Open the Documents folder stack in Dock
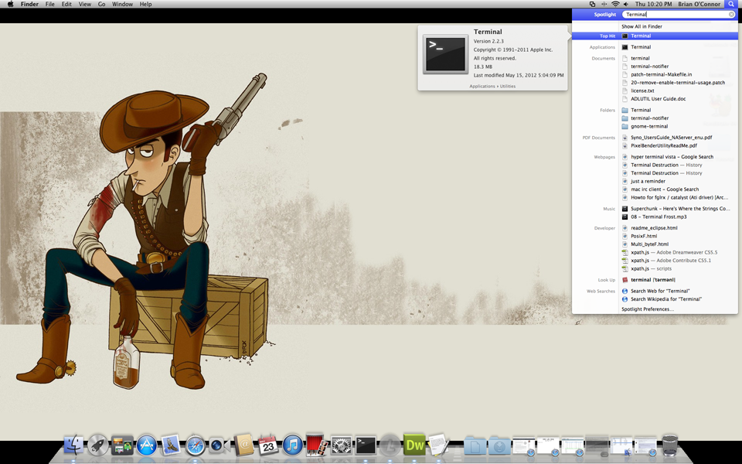 pos(475,446)
